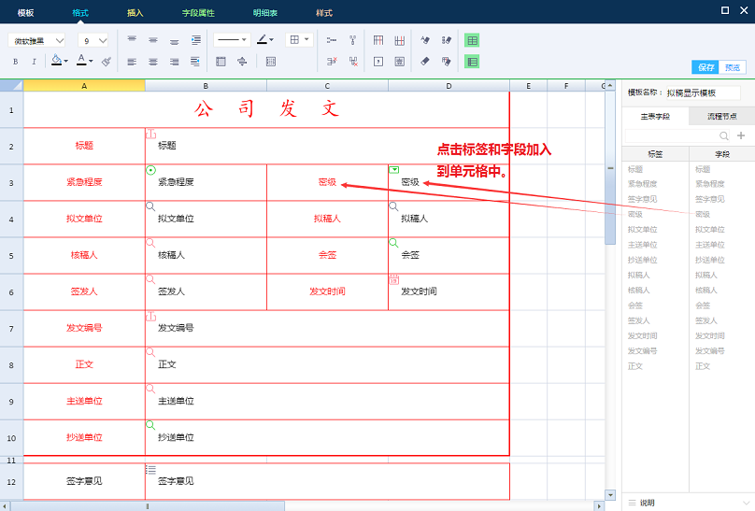Screen dimensions: 755x511
Task: Toggle the lower green grid view button
Action: point(472,62)
